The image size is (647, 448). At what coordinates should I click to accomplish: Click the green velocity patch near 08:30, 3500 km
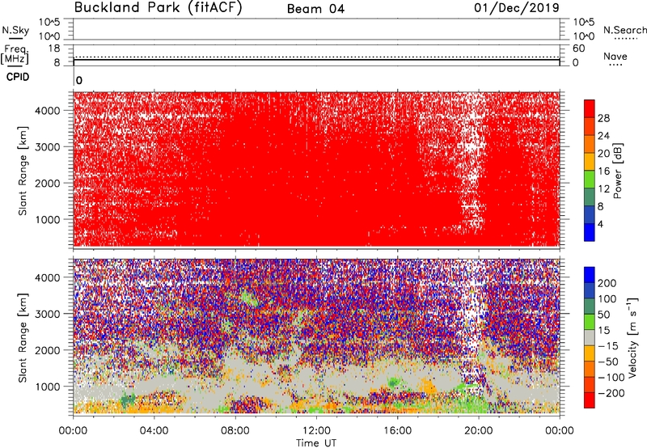(249, 298)
